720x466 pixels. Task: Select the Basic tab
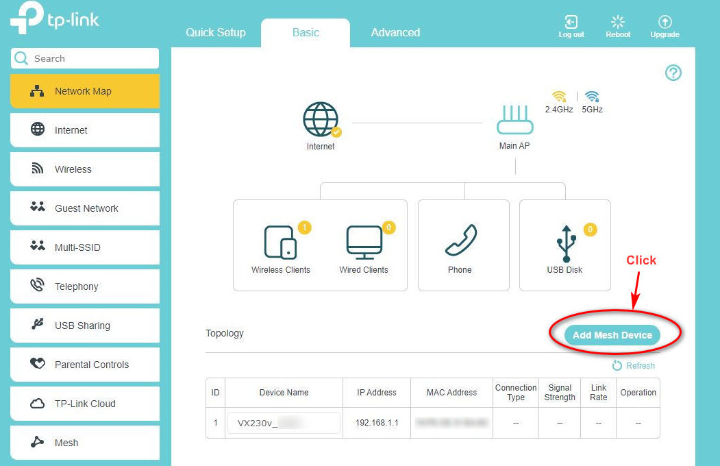click(x=306, y=33)
